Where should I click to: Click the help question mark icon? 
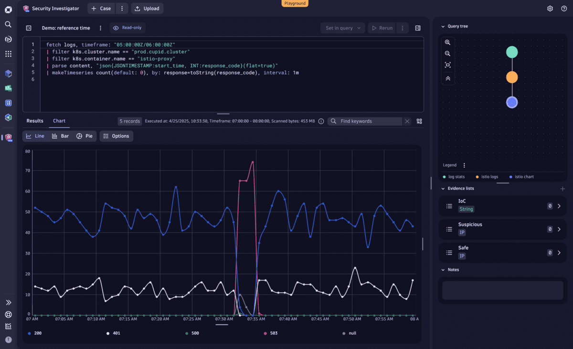click(x=564, y=8)
